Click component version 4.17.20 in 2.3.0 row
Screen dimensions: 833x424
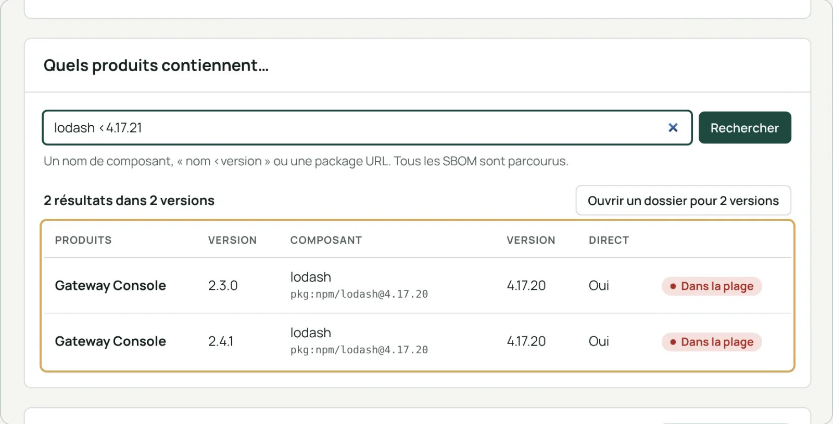click(526, 286)
